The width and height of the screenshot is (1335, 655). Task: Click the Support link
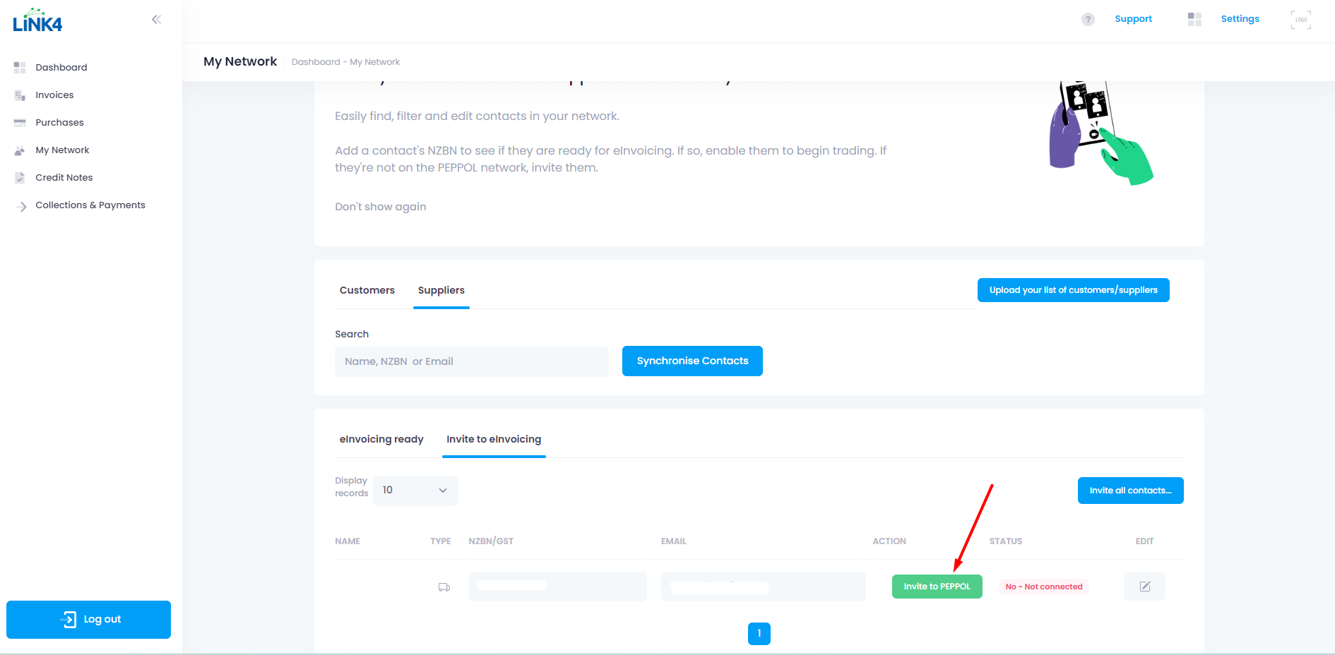click(x=1133, y=19)
